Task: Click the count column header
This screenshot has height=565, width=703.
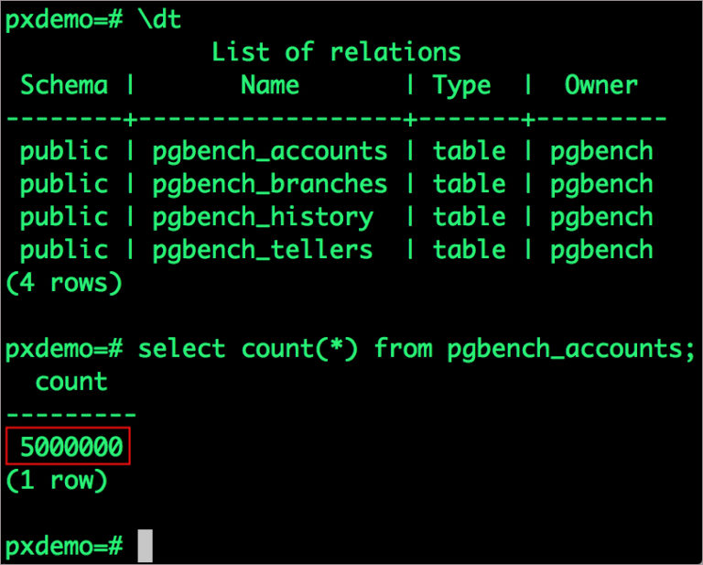Action: click(x=71, y=382)
